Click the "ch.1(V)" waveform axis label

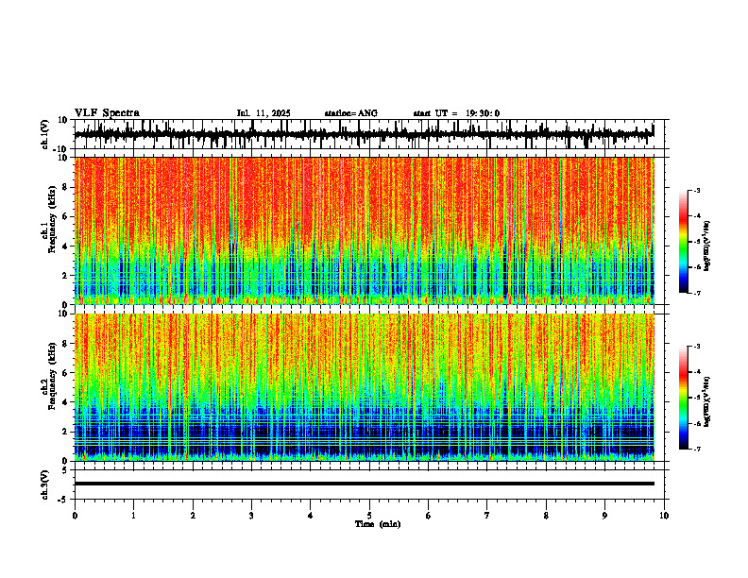(45, 134)
